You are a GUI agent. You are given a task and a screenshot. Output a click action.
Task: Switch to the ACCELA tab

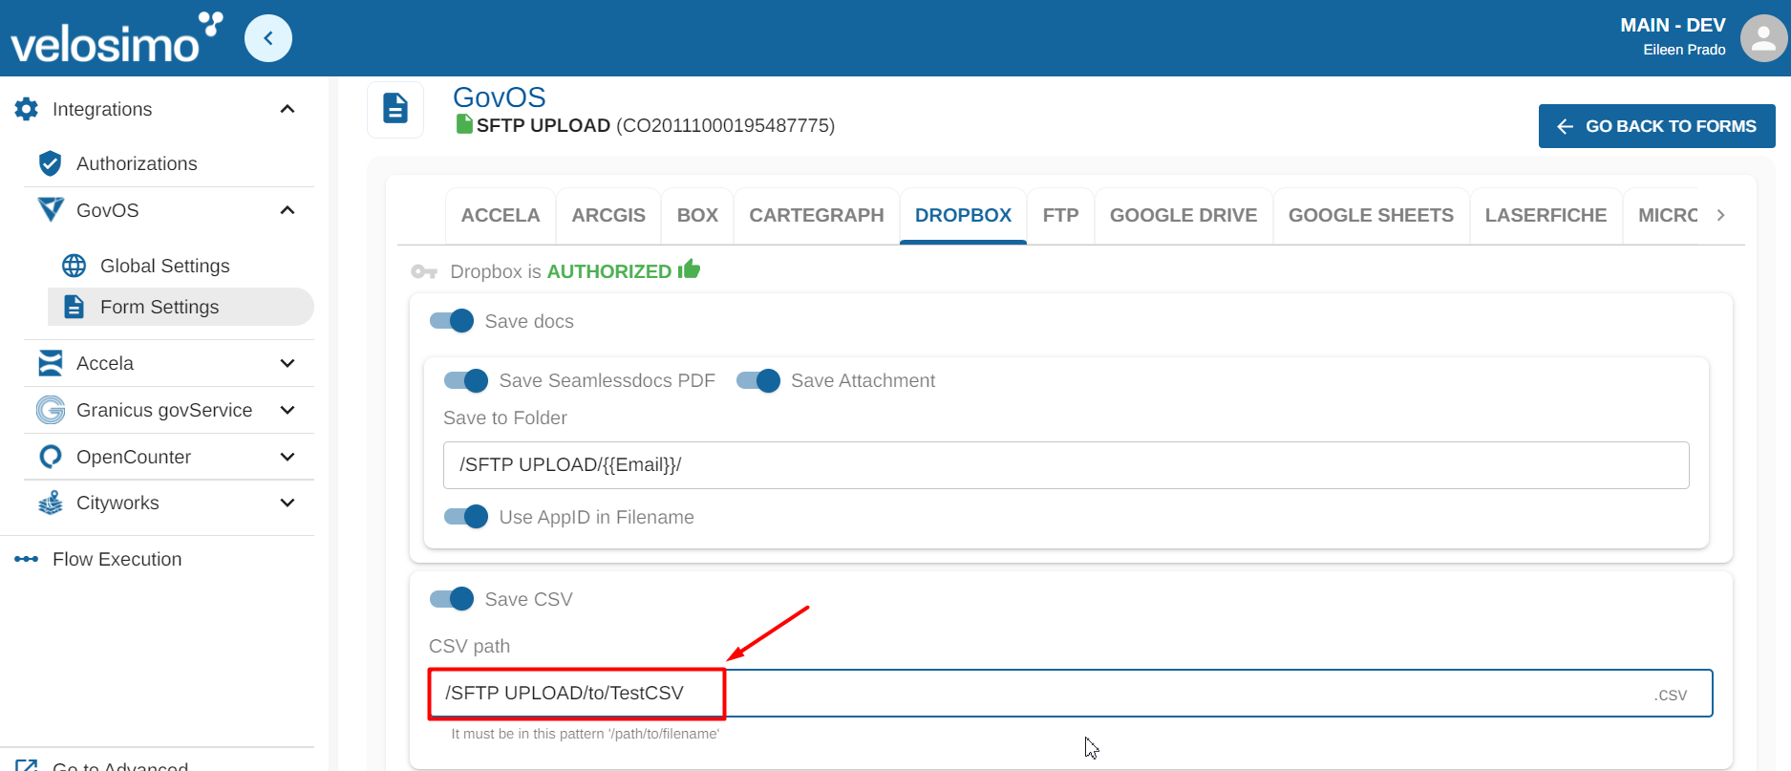(x=501, y=216)
